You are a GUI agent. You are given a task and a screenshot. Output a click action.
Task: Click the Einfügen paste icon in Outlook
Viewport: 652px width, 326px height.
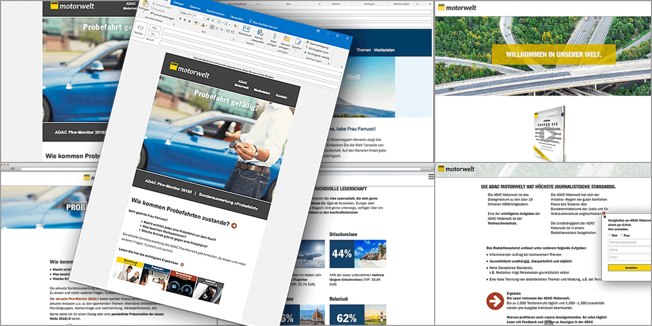(146, 5)
